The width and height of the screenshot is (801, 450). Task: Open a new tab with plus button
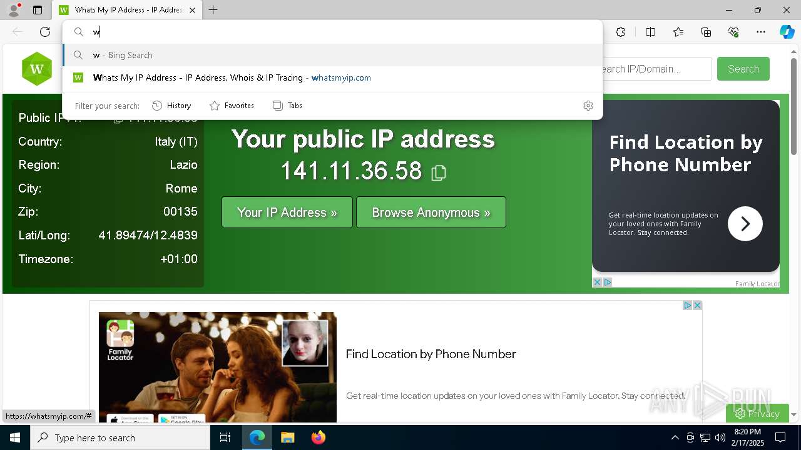[213, 10]
